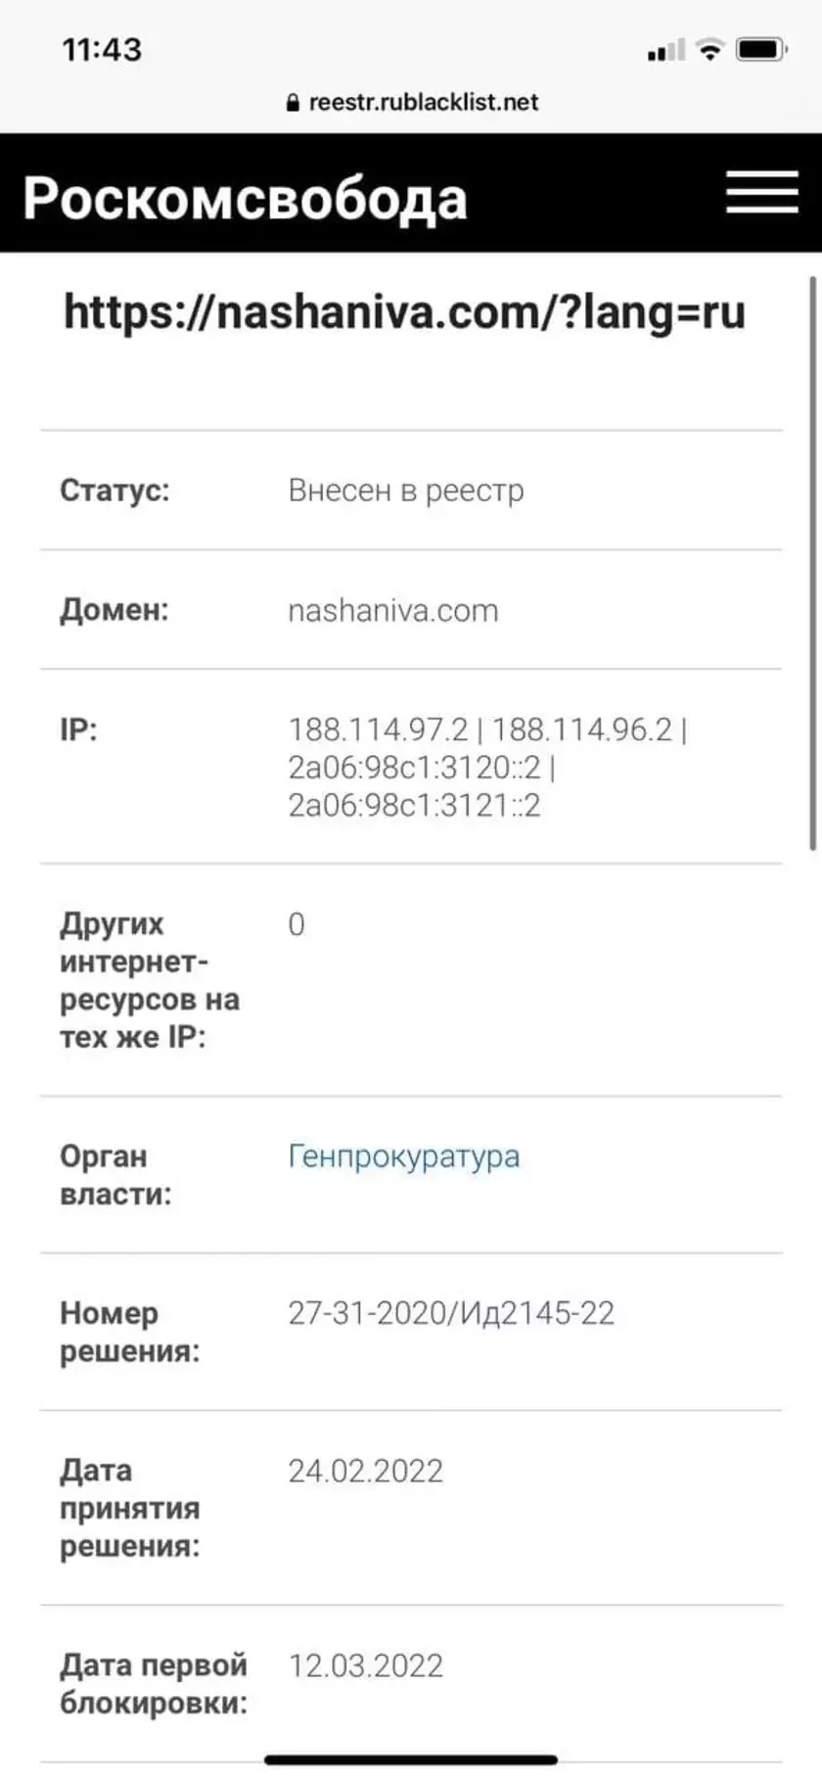Screen dimensions: 822x1781
Task: Tap the status value Внесен в реестр
Action: click(x=405, y=490)
